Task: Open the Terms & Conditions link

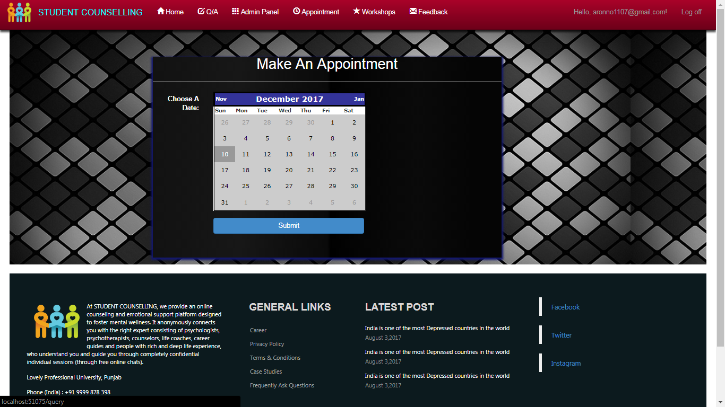Action: coord(275,358)
